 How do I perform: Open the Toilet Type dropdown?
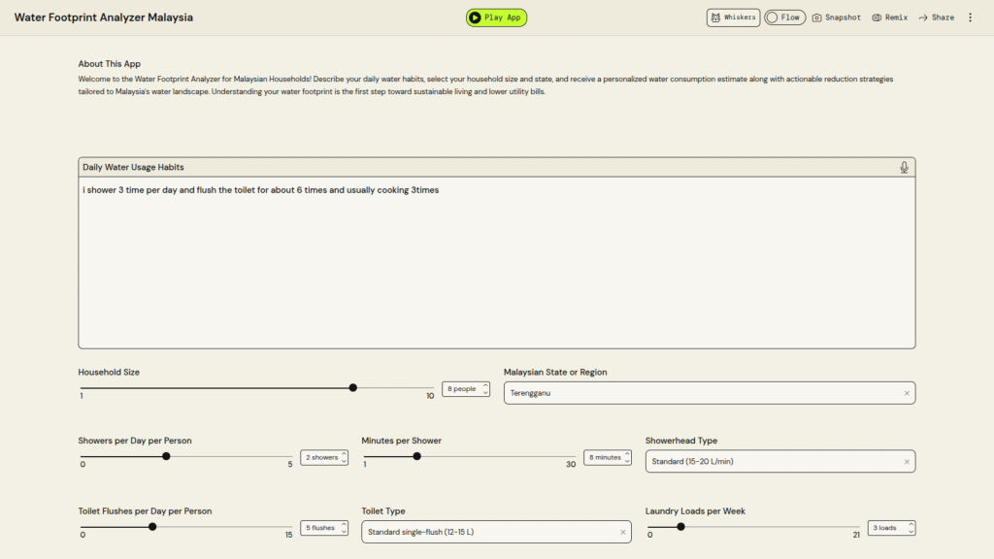[x=490, y=532]
